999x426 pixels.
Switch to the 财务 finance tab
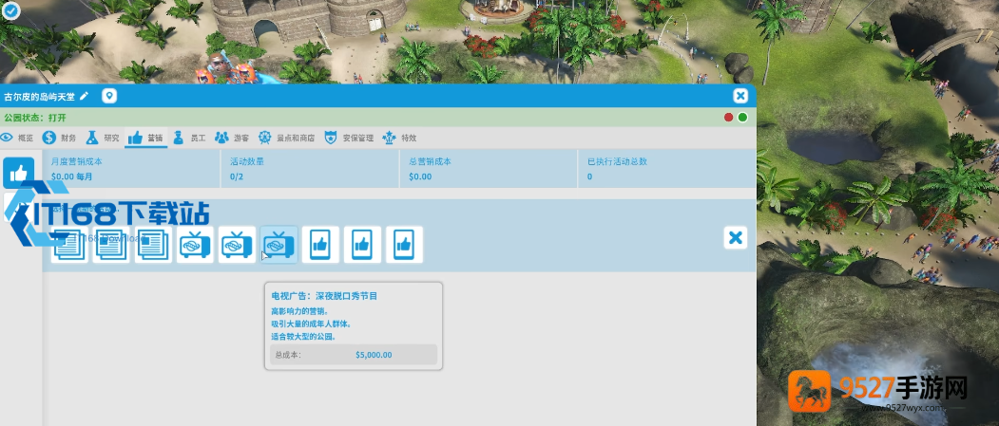click(59, 138)
